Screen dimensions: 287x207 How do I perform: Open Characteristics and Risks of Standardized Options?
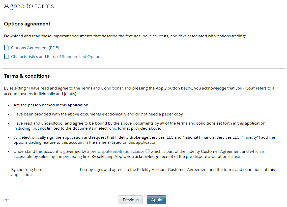56,57
